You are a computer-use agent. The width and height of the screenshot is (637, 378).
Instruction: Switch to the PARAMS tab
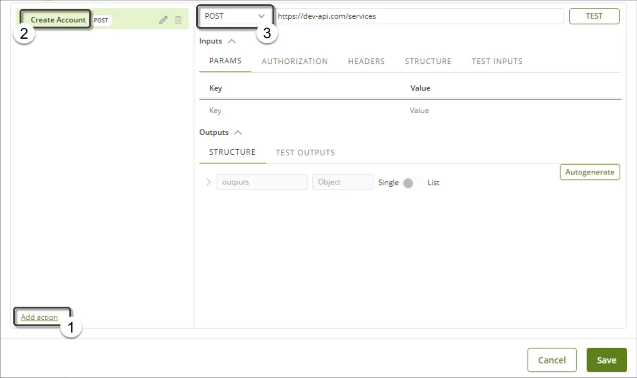225,61
